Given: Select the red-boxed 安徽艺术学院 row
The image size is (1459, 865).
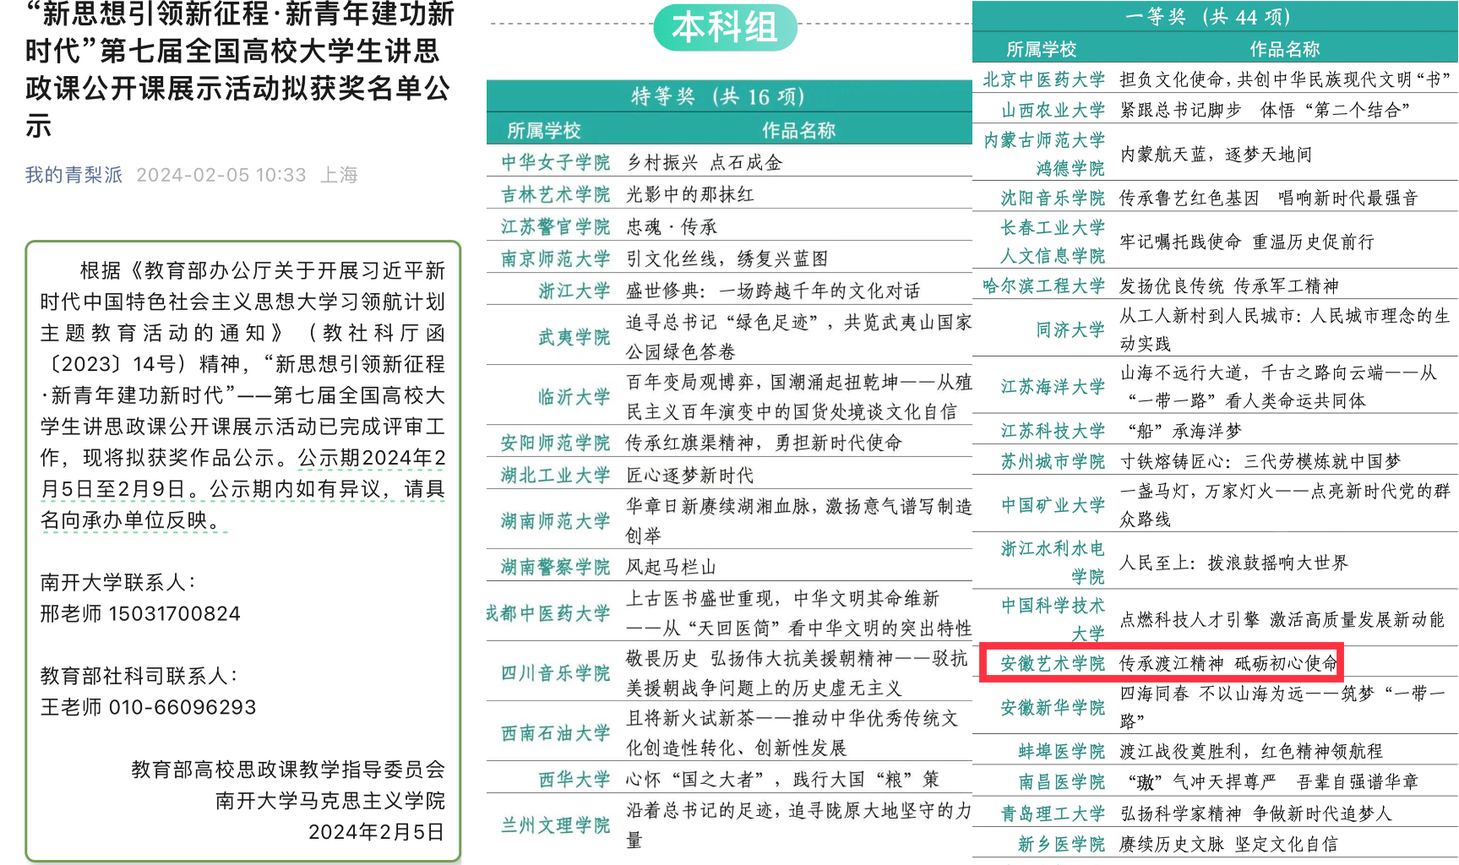Looking at the screenshot, I should point(1160,663).
